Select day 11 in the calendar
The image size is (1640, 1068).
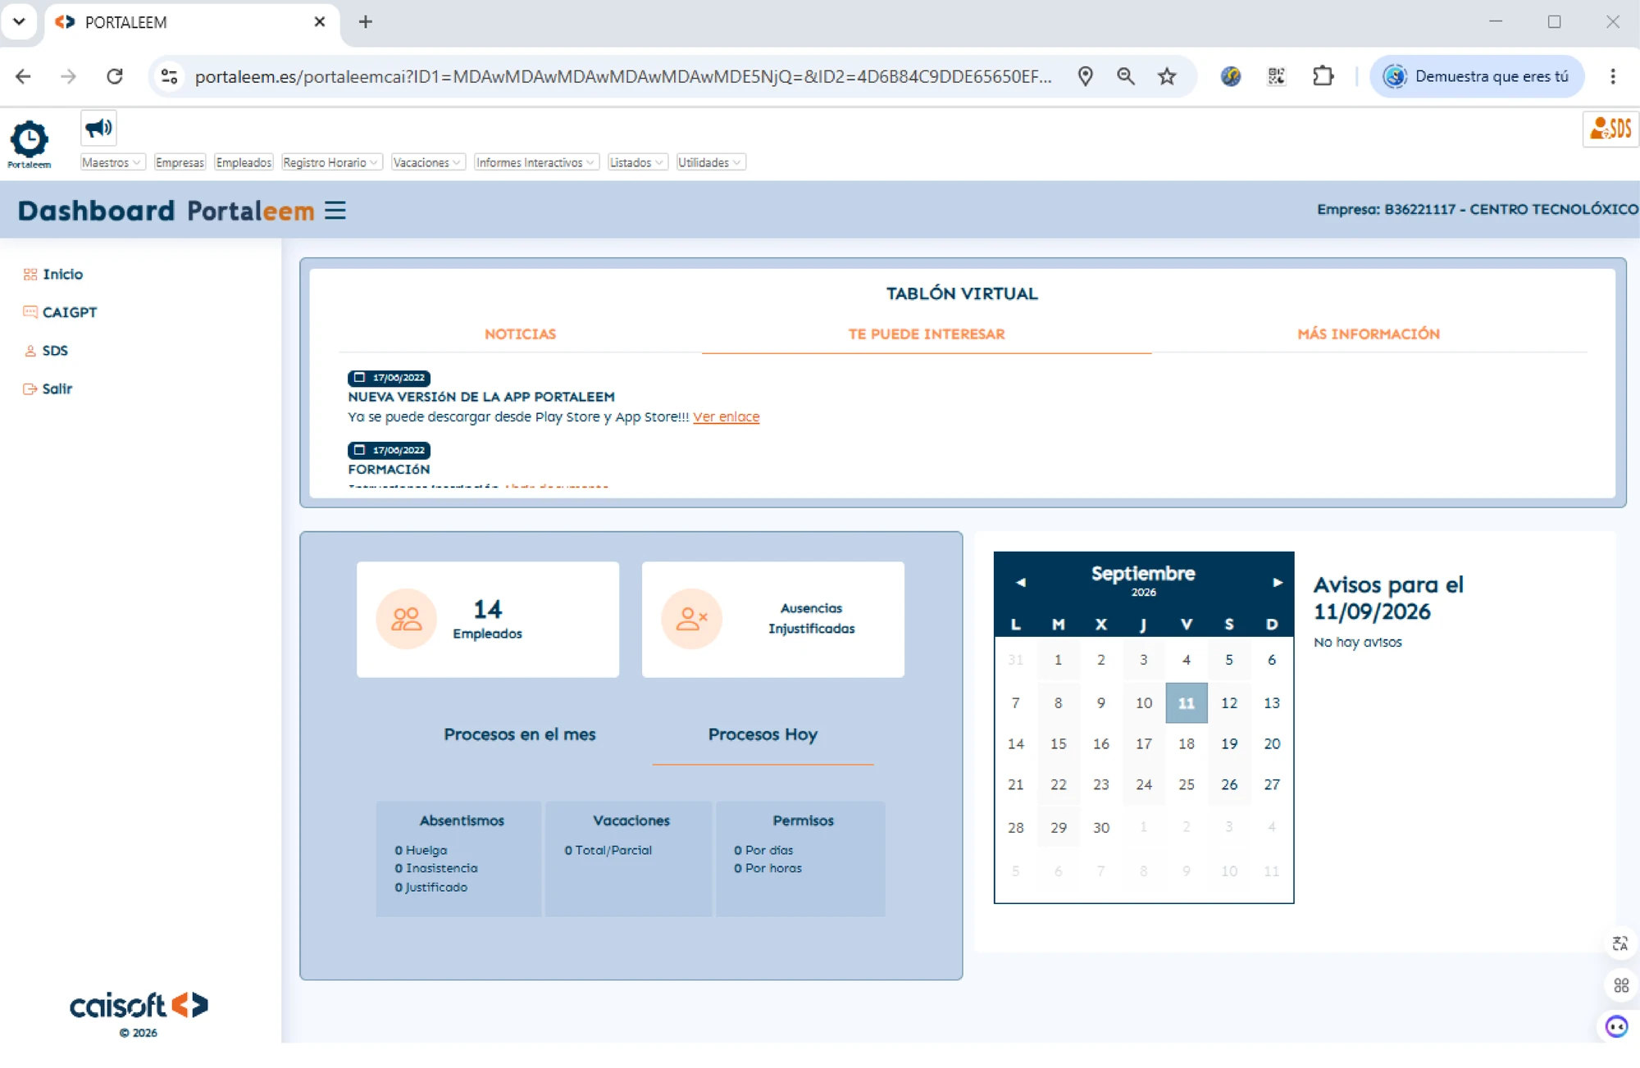pos(1187,702)
